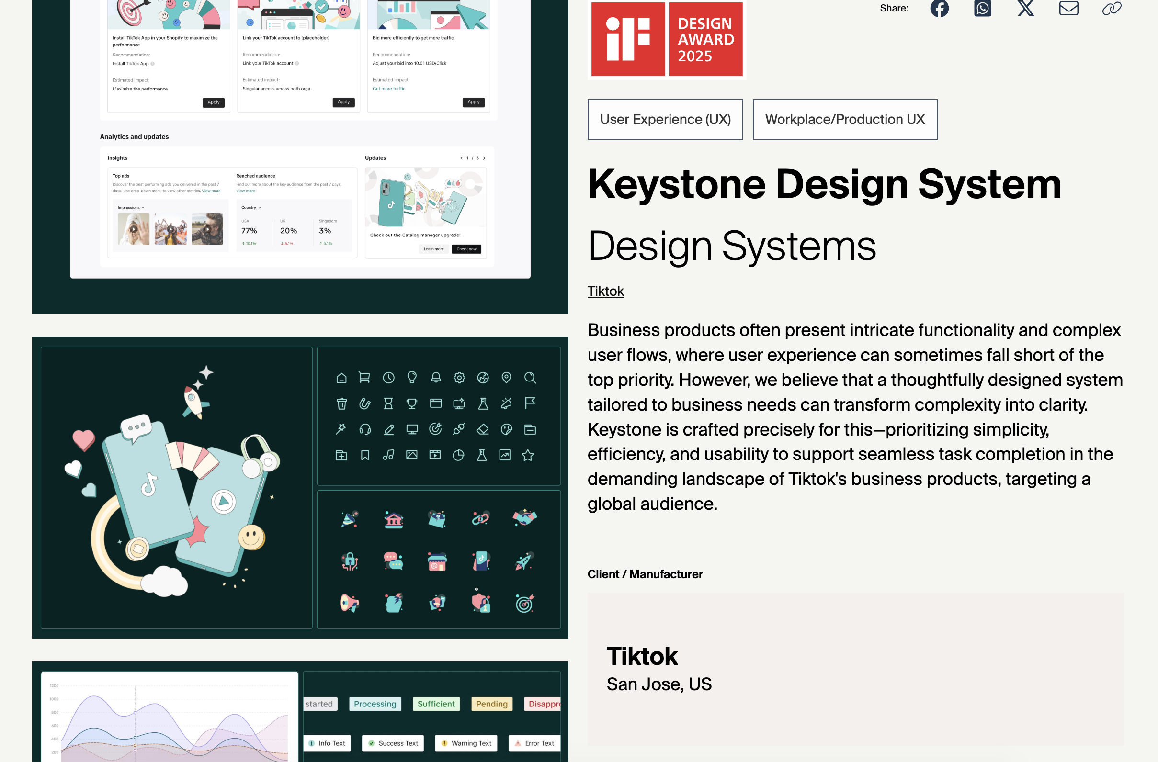Click the Info Text chip

click(x=328, y=743)
